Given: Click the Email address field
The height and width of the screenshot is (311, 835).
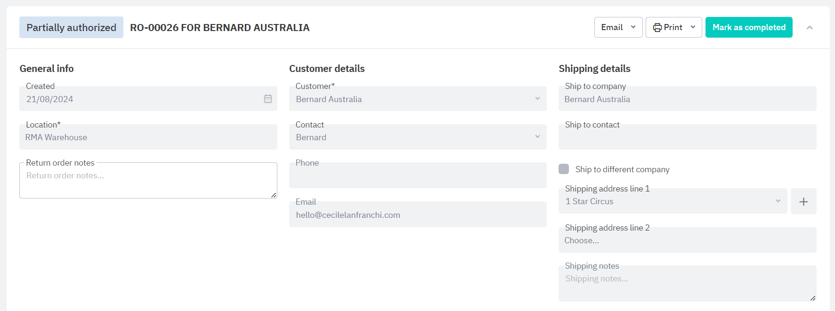Looking at the screenshot, I should point(417,215).
